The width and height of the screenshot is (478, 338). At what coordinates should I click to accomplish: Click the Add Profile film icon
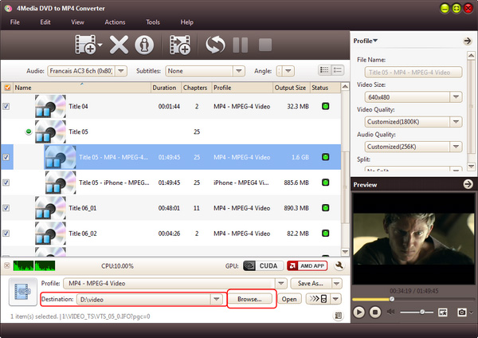click(178, 45)
